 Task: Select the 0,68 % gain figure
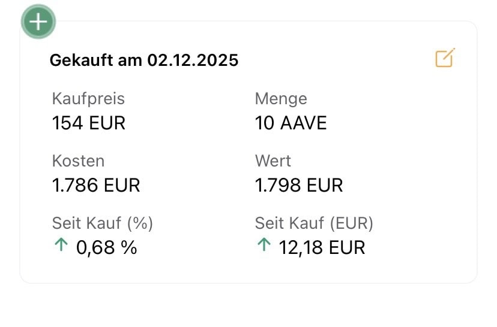coord(107,247)
